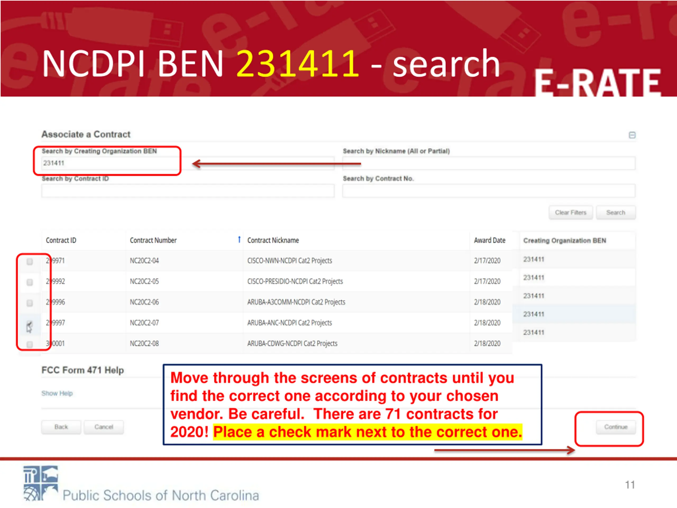This screenshot has height=508, width=677.
Task: Click award date for CISCO-NWN-NCDPI row
Action: pyautogui.click(x=487, y=261)
